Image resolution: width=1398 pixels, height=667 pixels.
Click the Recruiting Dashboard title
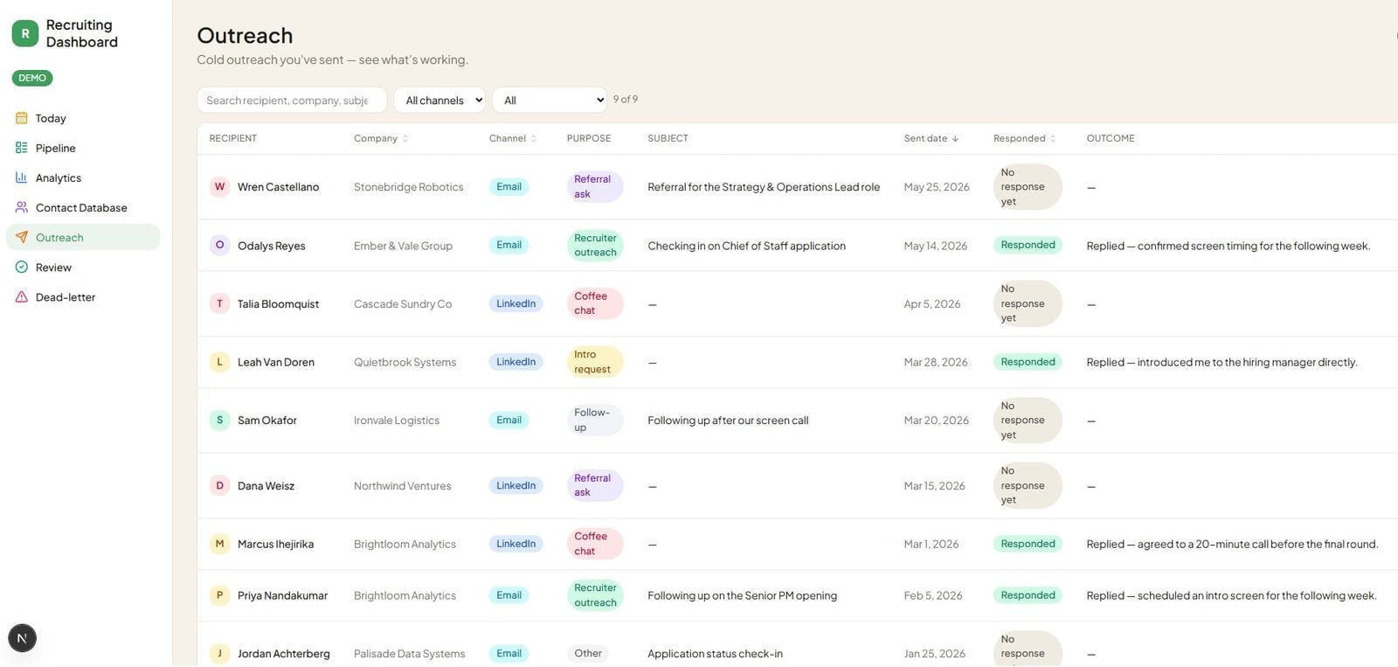[81, 33]
